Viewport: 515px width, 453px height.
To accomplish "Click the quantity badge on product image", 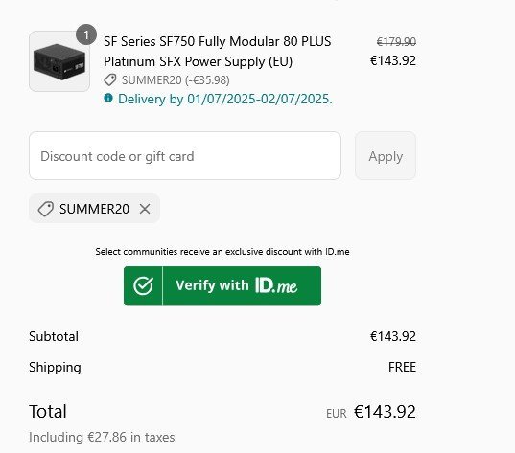I will pos(86,34).
